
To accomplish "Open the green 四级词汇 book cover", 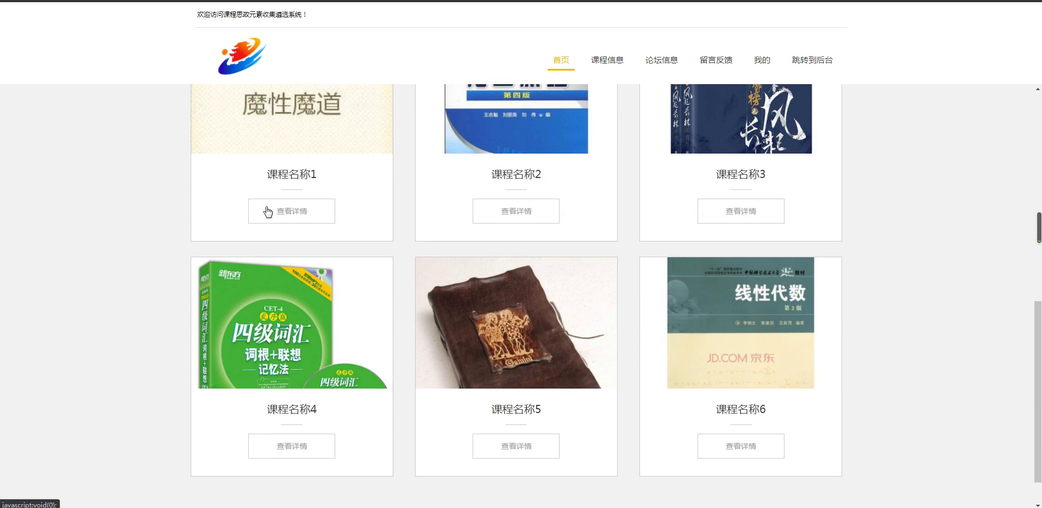I will 292,323.
